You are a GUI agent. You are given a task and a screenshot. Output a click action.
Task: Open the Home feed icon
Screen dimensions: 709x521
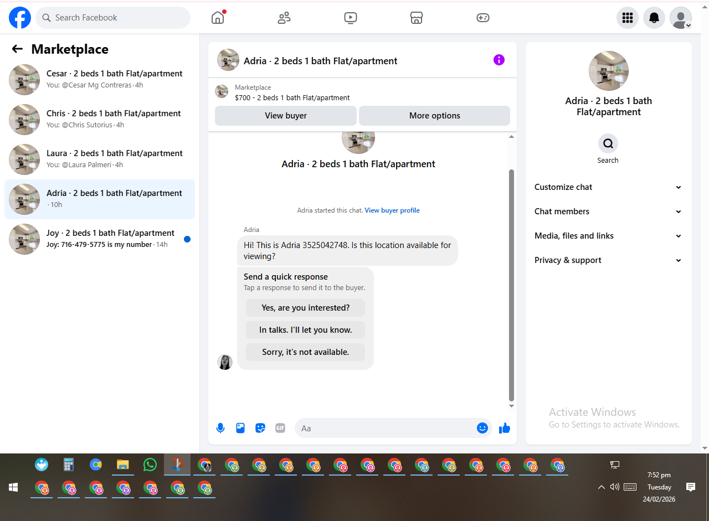coord(218,18)
